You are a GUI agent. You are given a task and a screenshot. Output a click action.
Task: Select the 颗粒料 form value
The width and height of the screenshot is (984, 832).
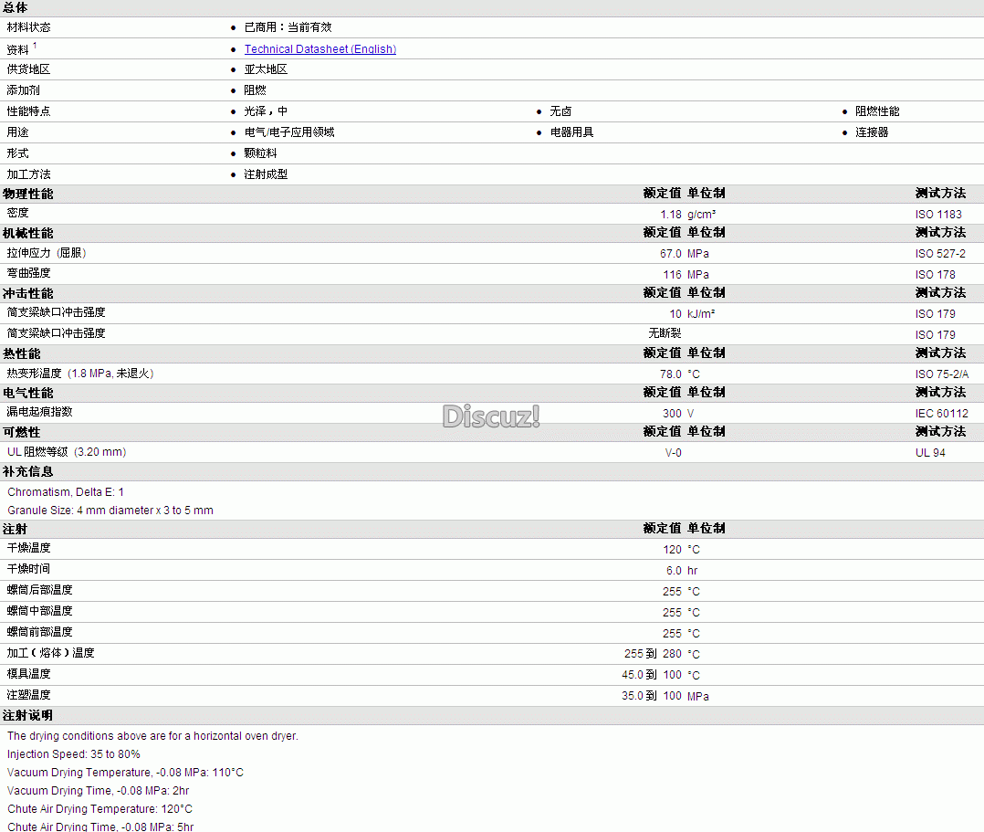pyautogui.click(x=260, y=153)
